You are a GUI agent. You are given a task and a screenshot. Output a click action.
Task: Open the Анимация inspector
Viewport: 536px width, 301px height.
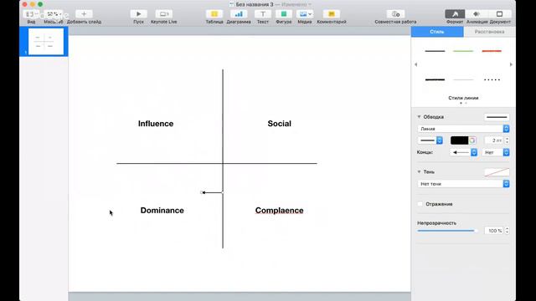click(477, 14)
